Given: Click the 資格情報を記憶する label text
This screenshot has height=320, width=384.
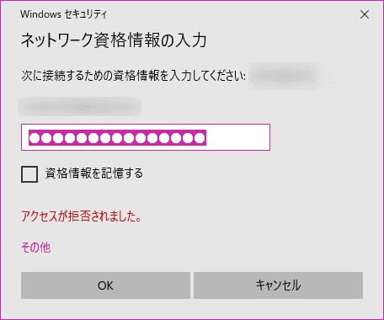Looking at the screenshot, I should (94, 173).
